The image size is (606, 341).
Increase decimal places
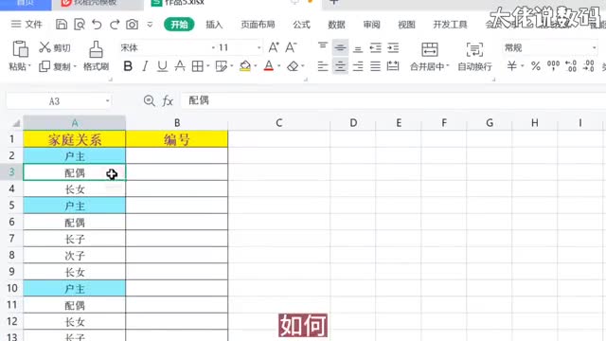[x=571, y=66]
